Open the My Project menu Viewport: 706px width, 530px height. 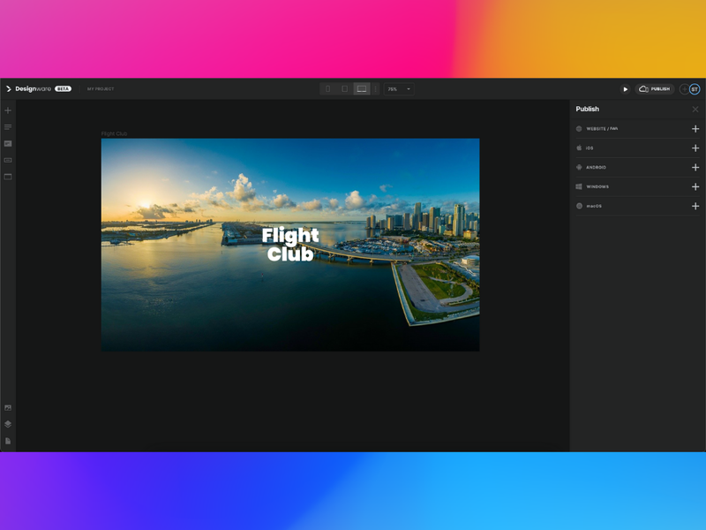point(101,89)
